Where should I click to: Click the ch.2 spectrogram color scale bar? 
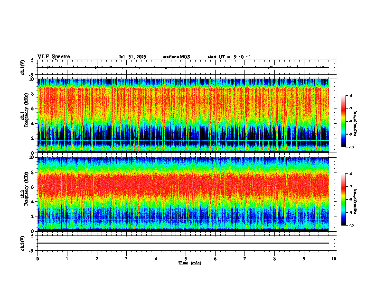(x=344, y=199)
